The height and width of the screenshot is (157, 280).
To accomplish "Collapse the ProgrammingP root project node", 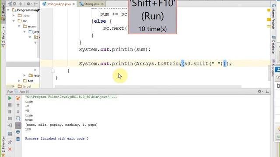I will [8, 10].
